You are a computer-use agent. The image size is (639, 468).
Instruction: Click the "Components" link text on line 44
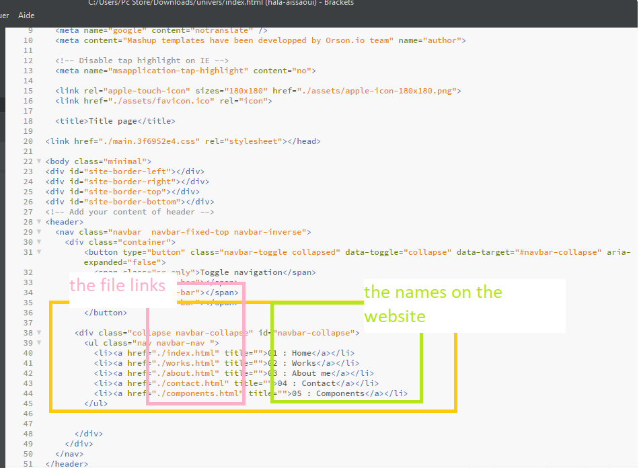[x=340, y=393]
